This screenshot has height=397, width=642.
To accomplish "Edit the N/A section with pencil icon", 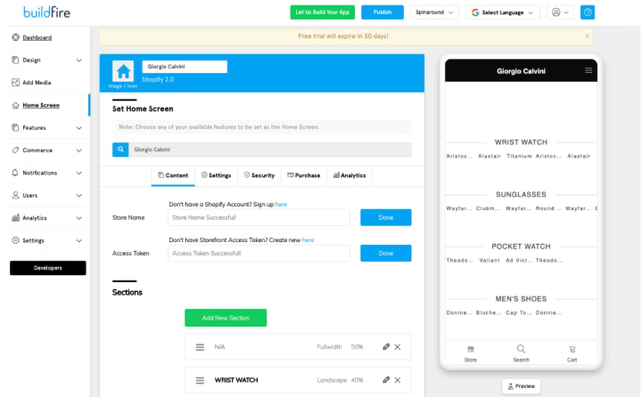I will pyautogui.click(x=386, y=347).
